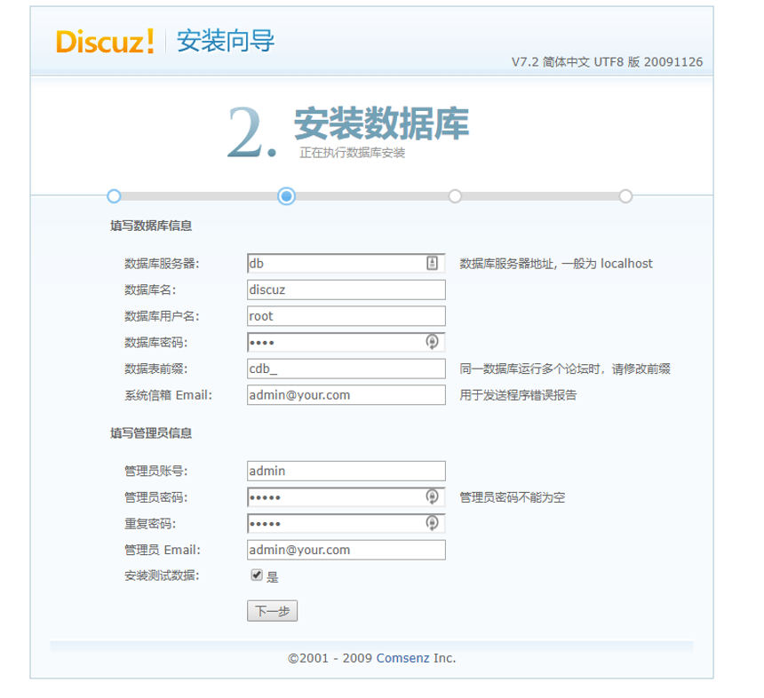Viewport: 764px width, 698px height.
Task: Click into the admin password field
Action: pyautogui.click(x=346, y=497)
